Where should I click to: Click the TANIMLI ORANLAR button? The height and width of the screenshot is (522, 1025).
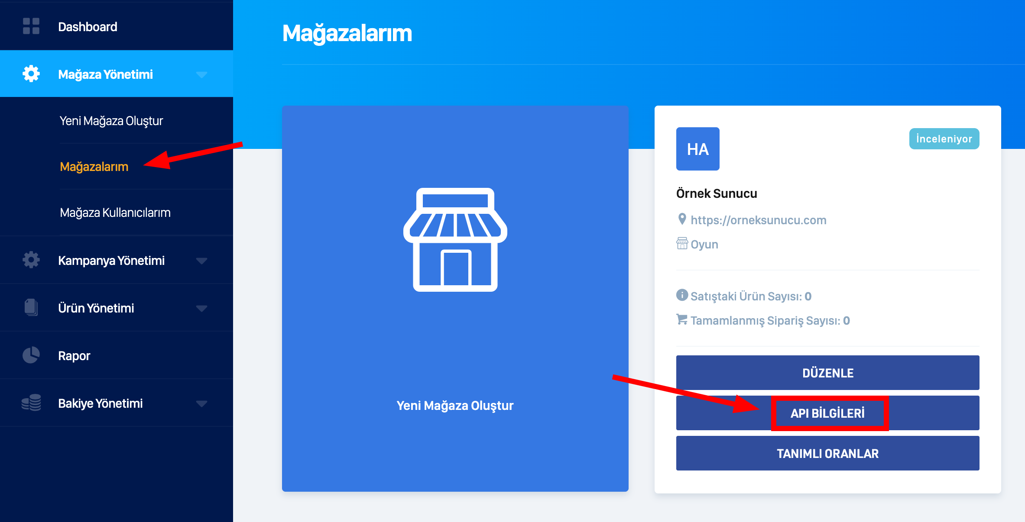828,453
